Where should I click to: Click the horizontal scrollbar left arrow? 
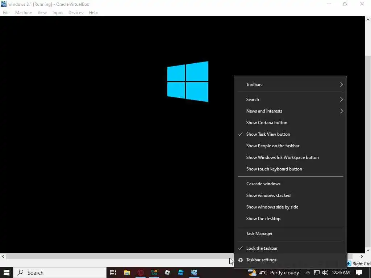(3, 257)
